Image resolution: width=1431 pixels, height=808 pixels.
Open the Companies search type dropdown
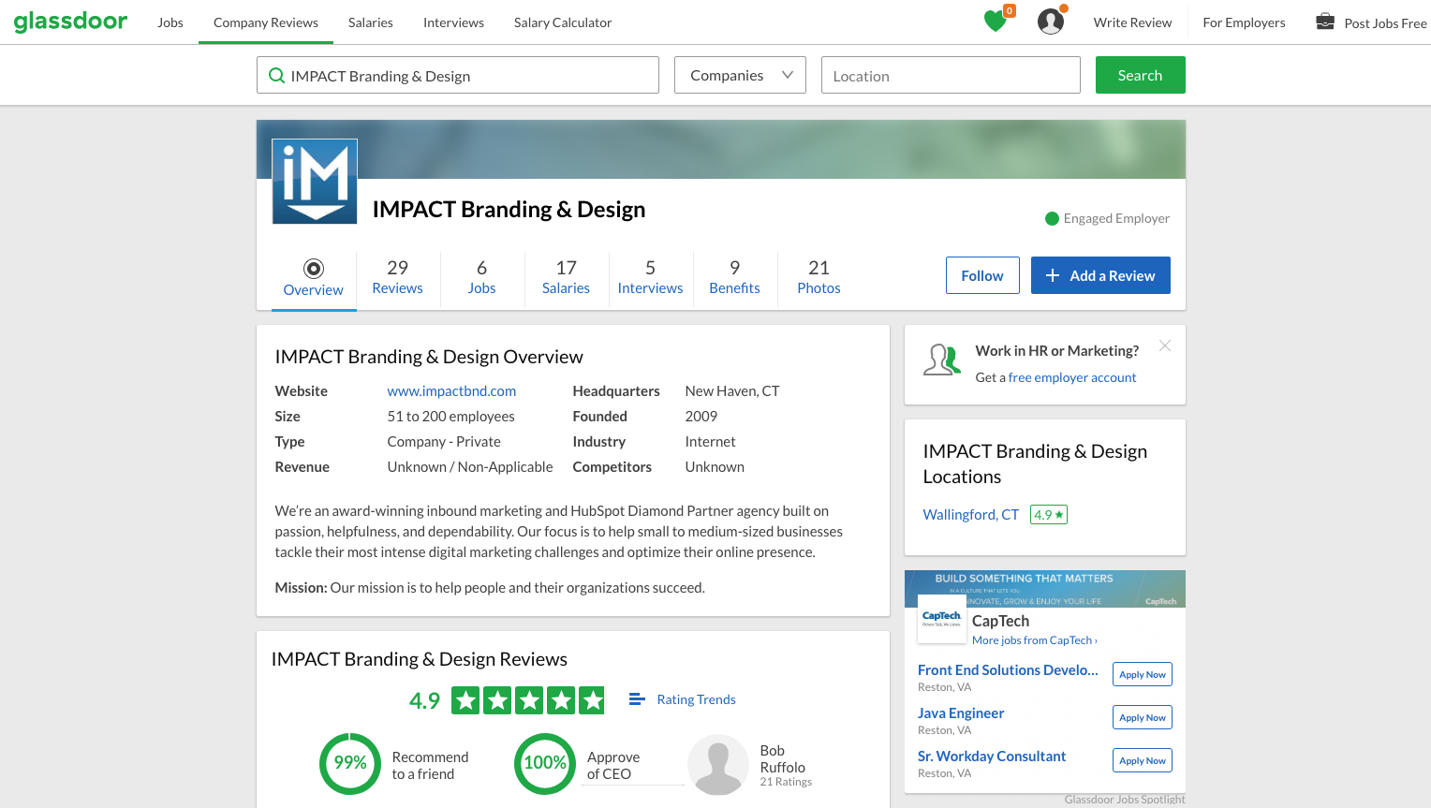pos(740,75)
